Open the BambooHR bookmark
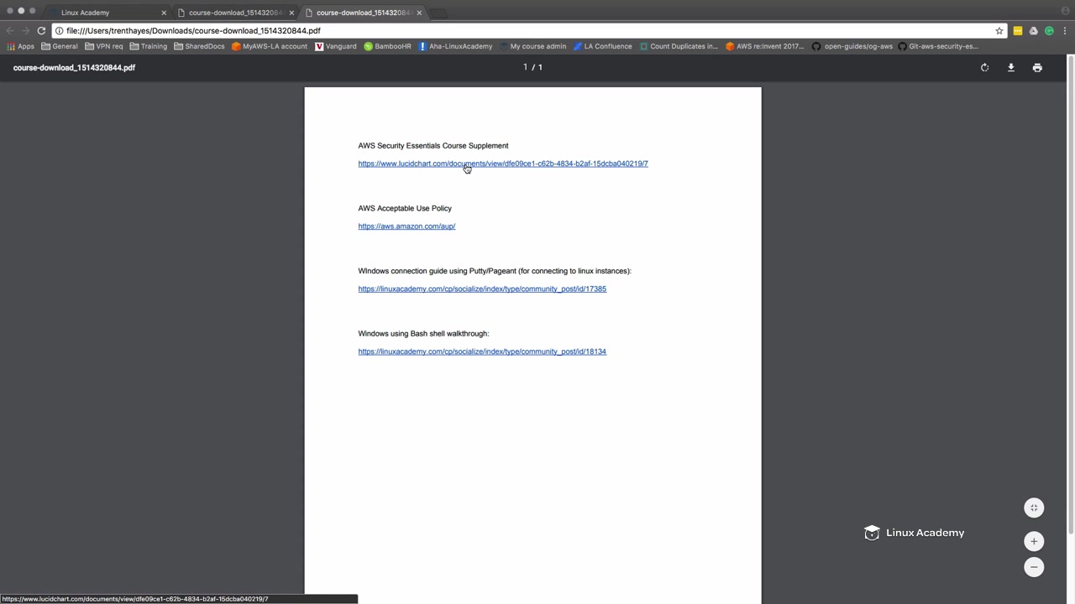 [x=387, y=46]
